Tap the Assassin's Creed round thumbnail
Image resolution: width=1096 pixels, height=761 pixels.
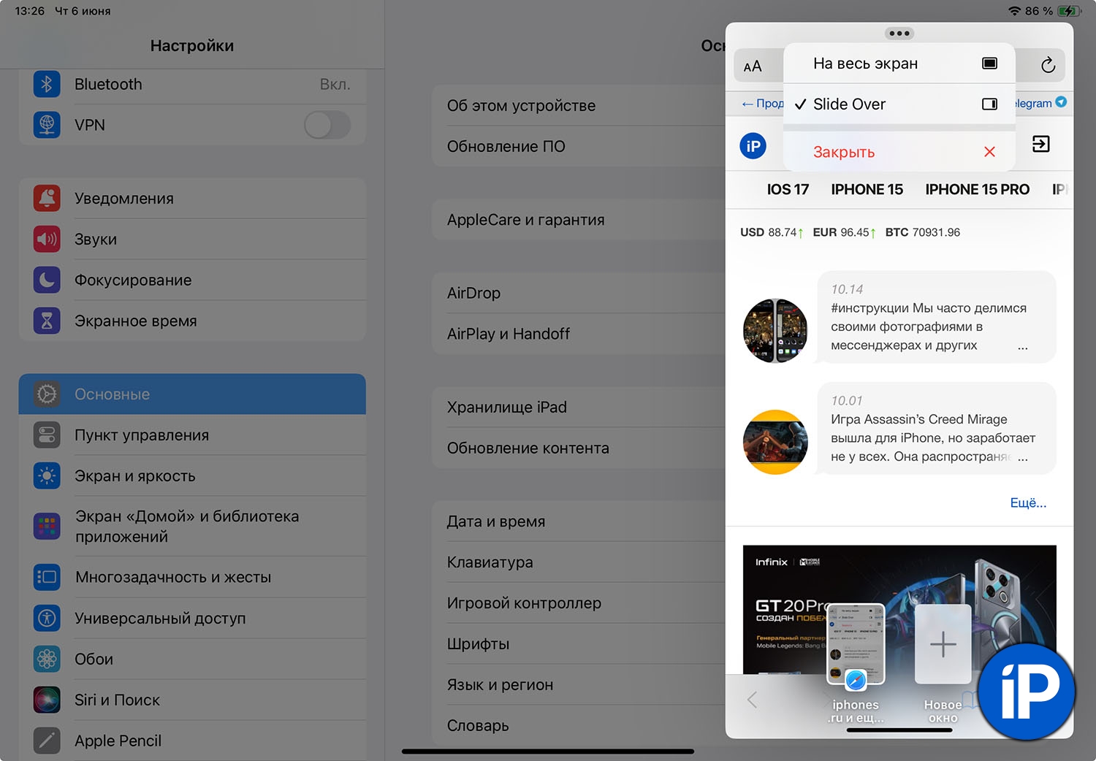(x=775, y=442)
